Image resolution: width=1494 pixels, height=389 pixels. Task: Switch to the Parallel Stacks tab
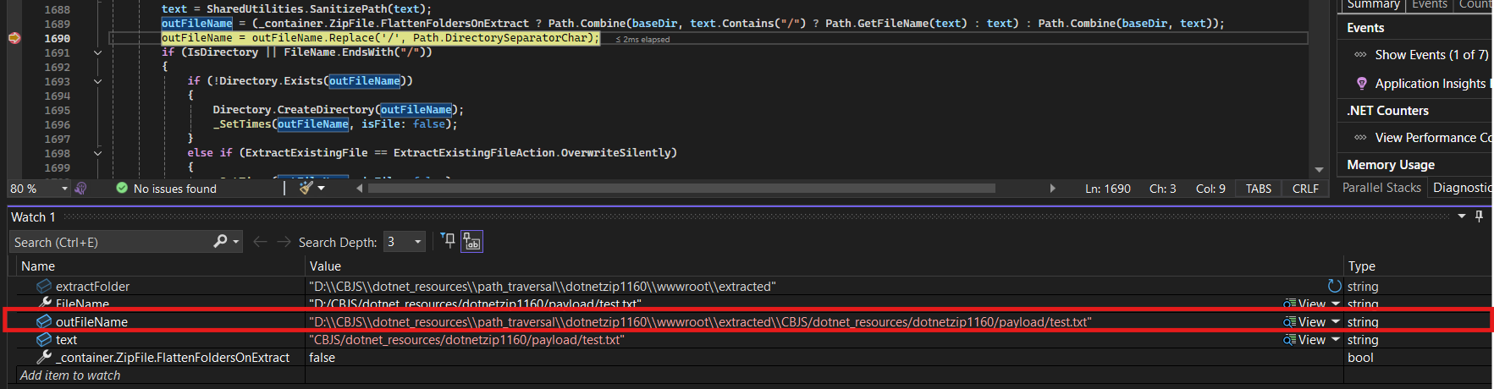click(x=1381, y=188)
